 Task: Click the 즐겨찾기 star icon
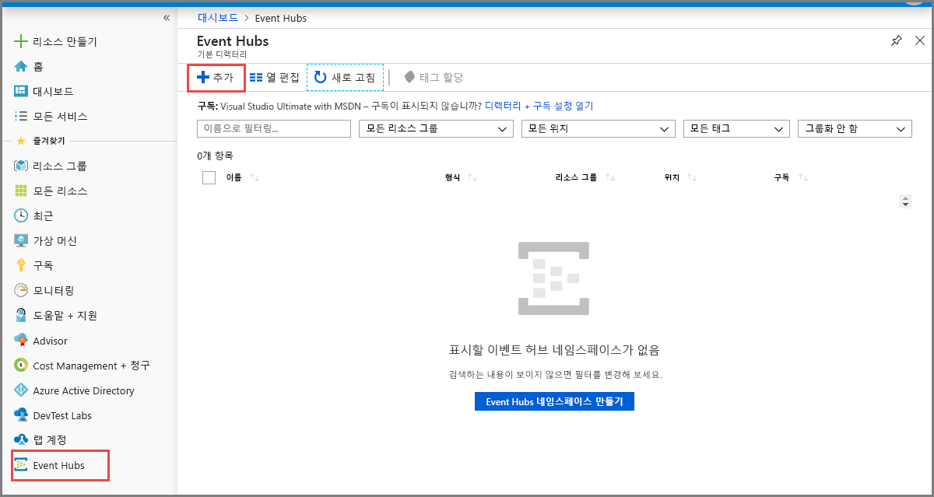21,141
